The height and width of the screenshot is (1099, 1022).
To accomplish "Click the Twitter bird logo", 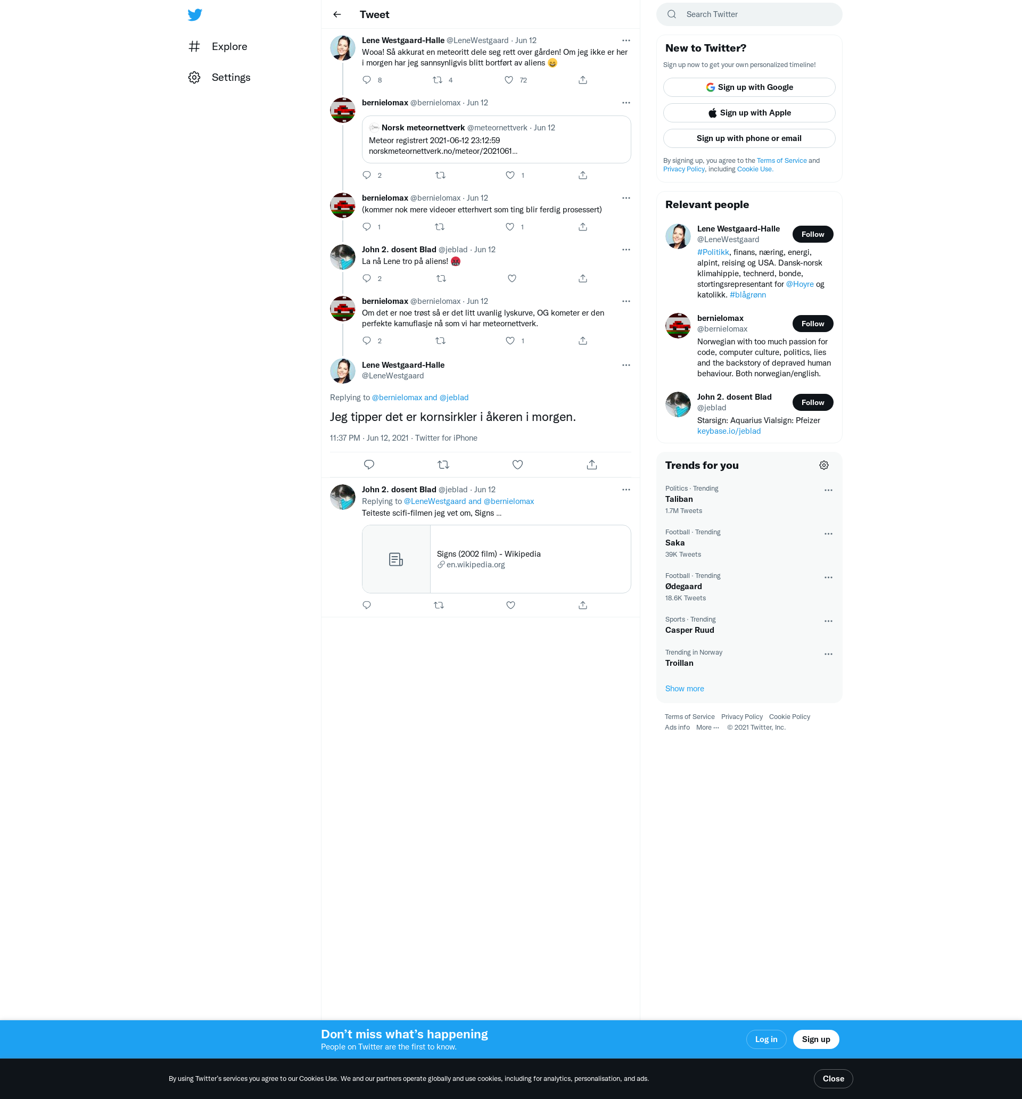I will tap(195, 14).
